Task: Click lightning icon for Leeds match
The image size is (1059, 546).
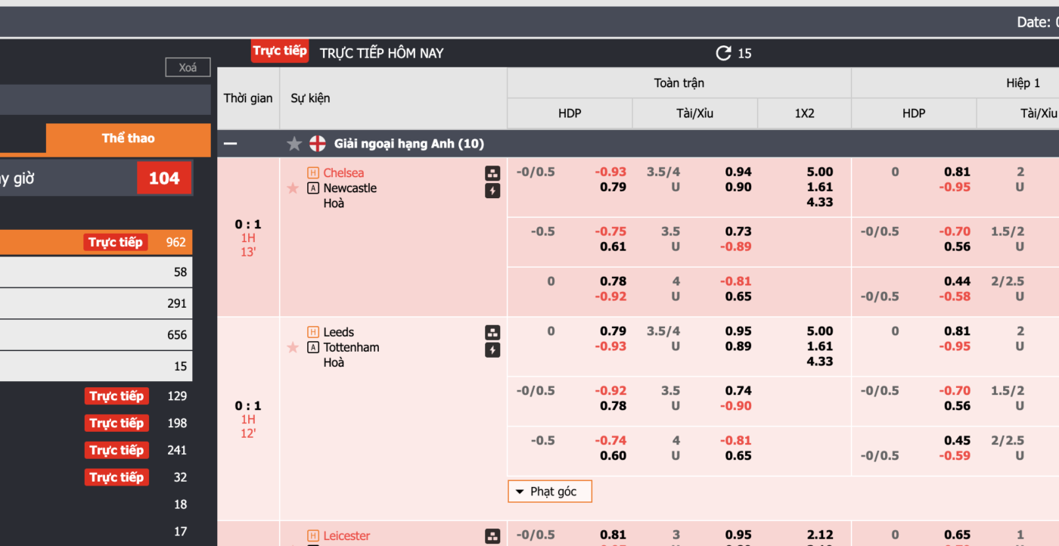Action: pos(492,350)
